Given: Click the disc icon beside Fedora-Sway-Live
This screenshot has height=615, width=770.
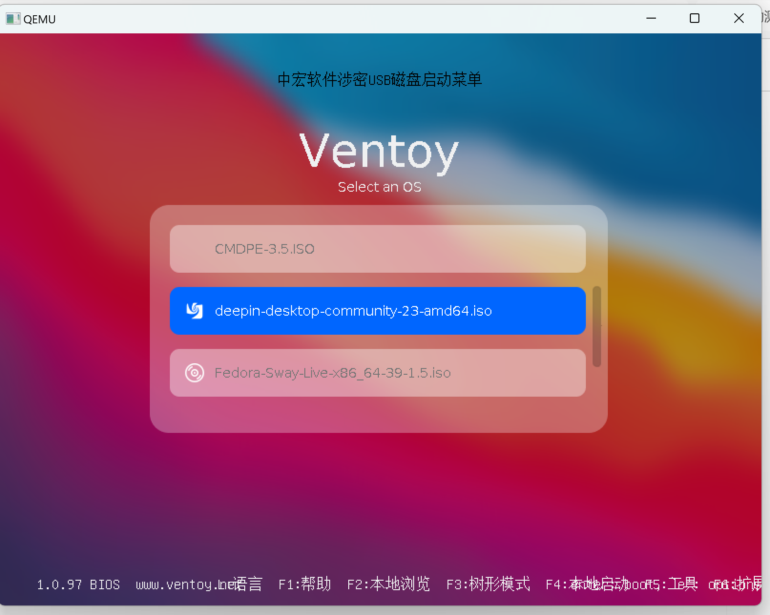Looking at the screenshot, I should 195,373.
